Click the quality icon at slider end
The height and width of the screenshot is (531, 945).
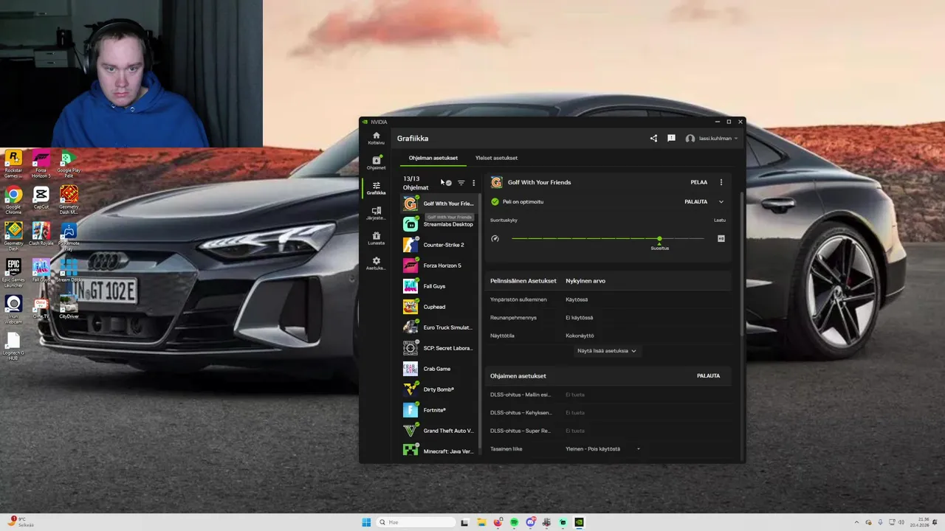(721, 238)
